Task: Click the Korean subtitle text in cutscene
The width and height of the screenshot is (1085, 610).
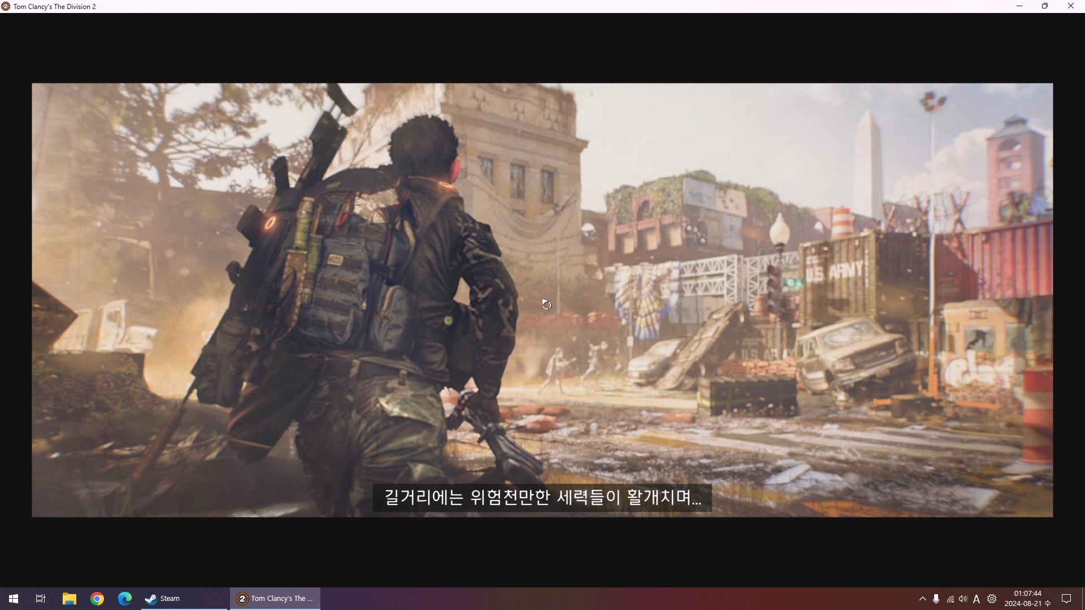Action: pyautogui.click(x=542, y=498)
